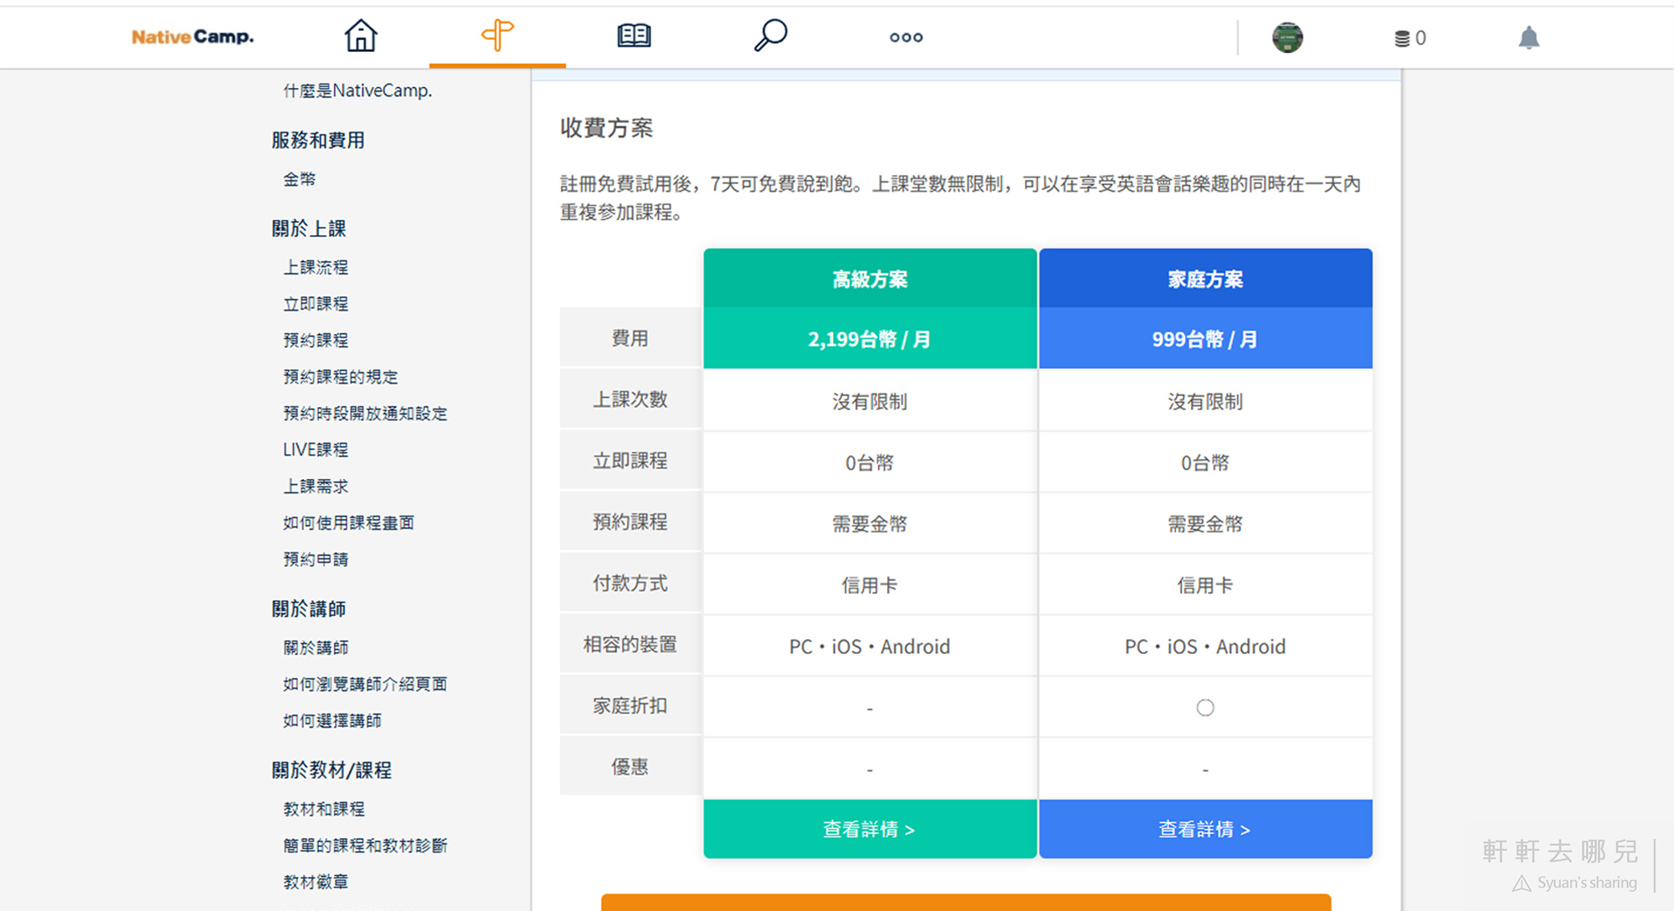Image resolution: width=1674 pixels, height=911 pixels.
Task: Click 關於教材/課程 section heading
Action: tap(331, 770)
